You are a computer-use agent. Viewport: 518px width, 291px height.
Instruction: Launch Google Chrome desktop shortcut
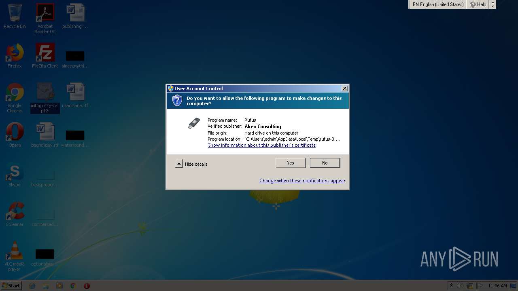click(x=15, y=98)
